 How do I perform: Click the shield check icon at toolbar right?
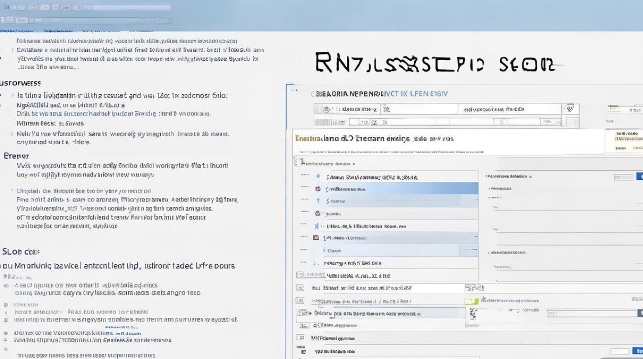coord(569,109)
